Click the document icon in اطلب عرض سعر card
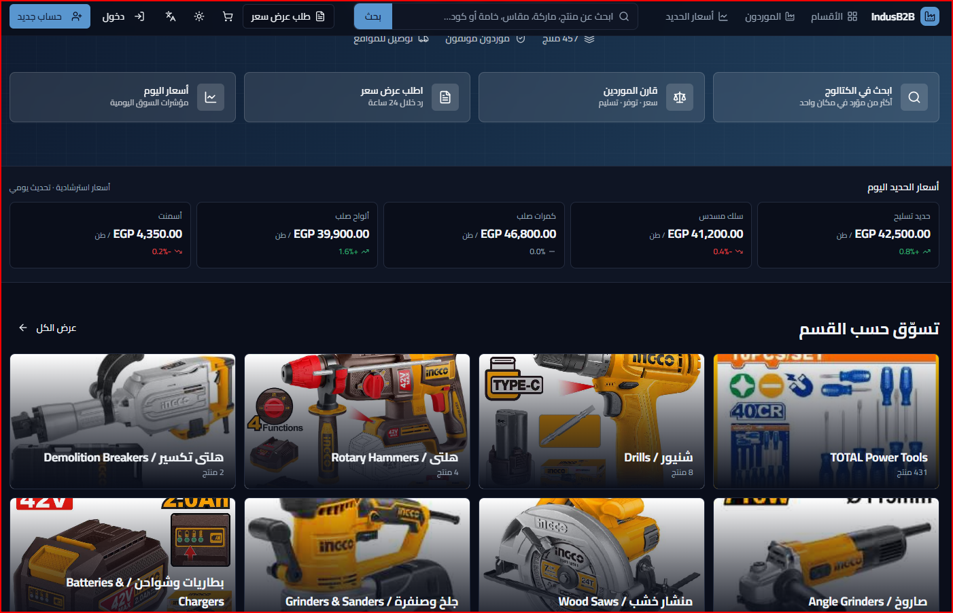Image resolution: width=953 pixels, height=613 pixels. tap(445, 97)
